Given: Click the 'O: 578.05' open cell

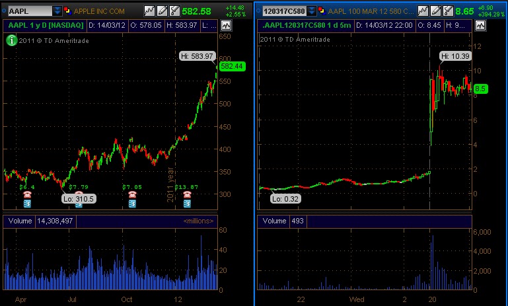Looking at the screenshot, I should (146, 25).
